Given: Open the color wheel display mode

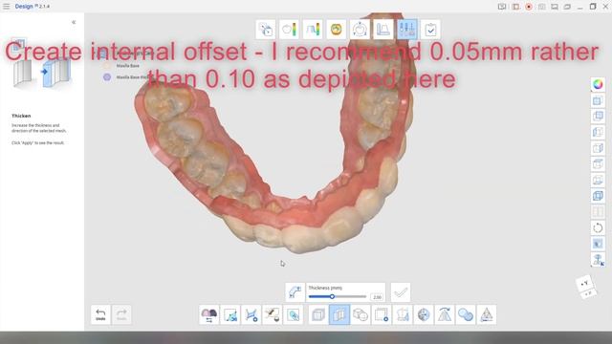Looking at the screenshot, I should pyautogui.click(x=598, y=84).
